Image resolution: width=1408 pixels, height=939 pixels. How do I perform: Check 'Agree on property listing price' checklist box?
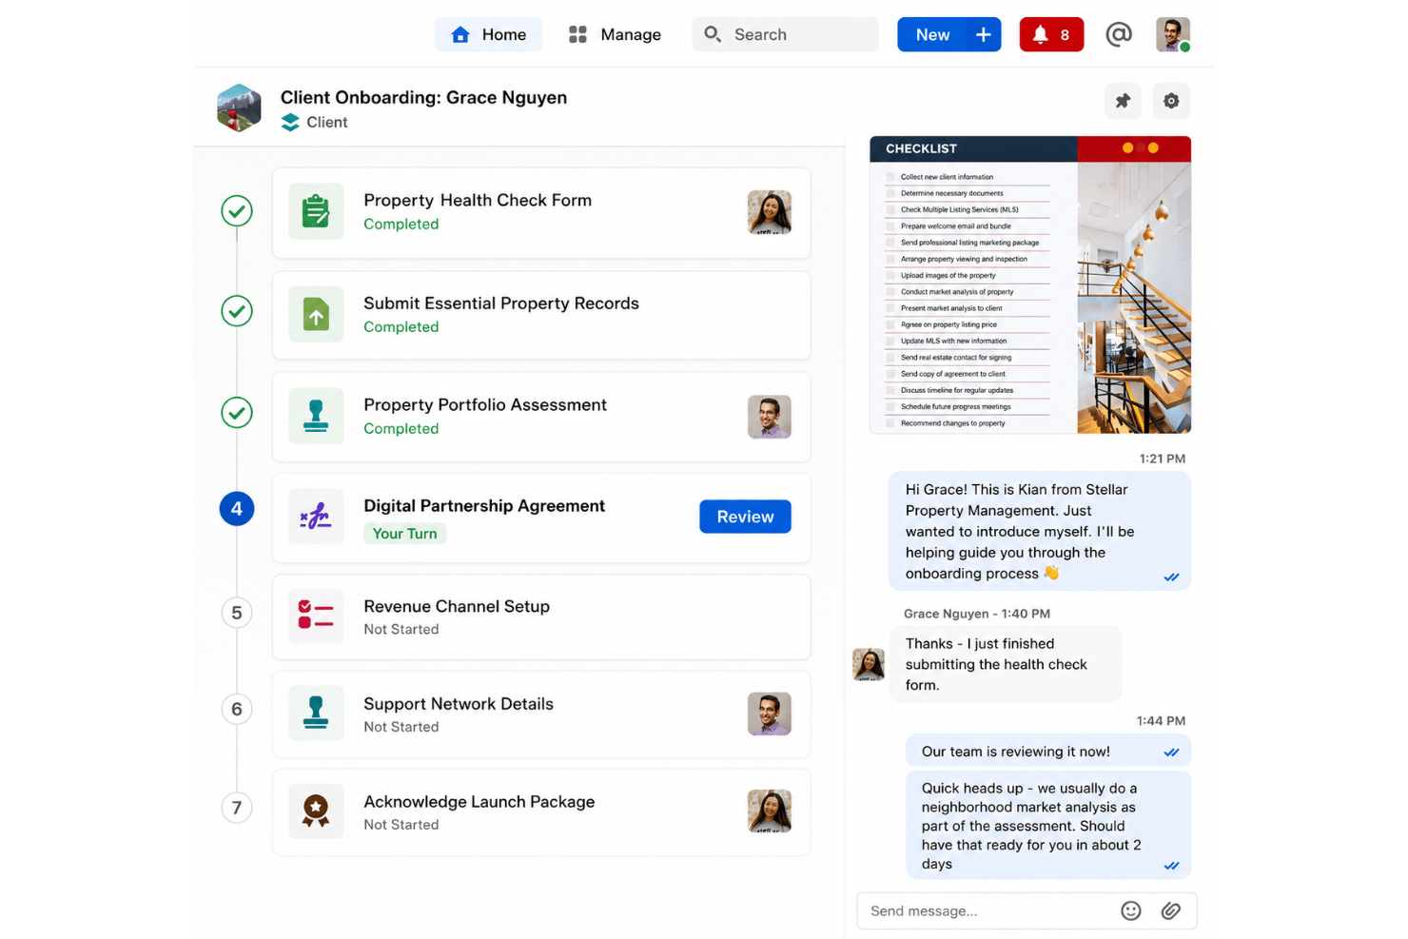[x=890, y=324]
